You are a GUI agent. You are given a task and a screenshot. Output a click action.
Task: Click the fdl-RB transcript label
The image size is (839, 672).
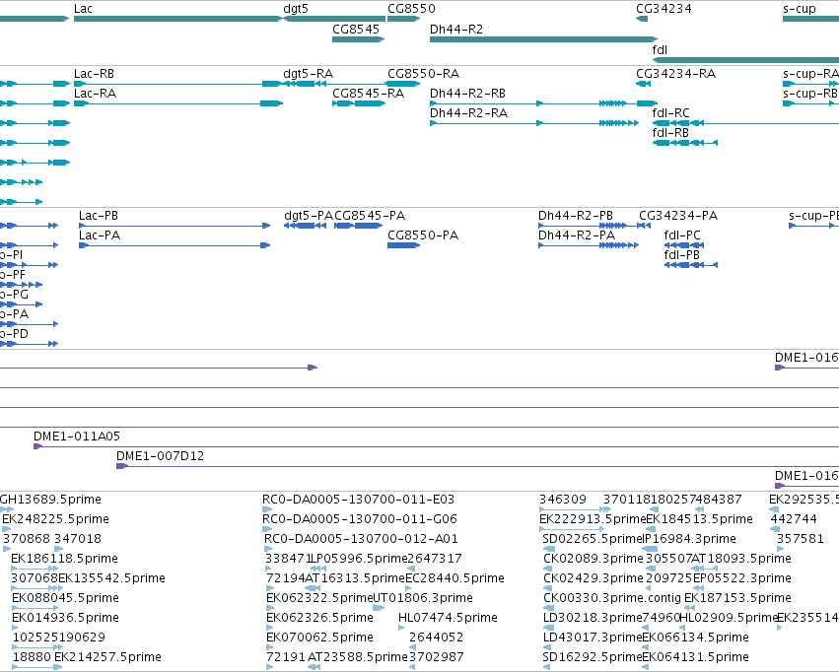pos(670,133)
